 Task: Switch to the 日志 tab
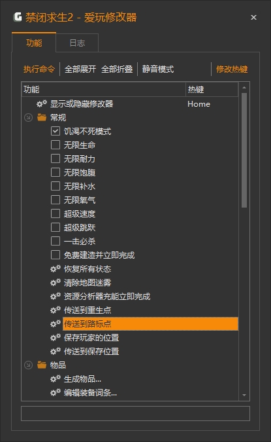pyautogui.click(x=77, y=43)
